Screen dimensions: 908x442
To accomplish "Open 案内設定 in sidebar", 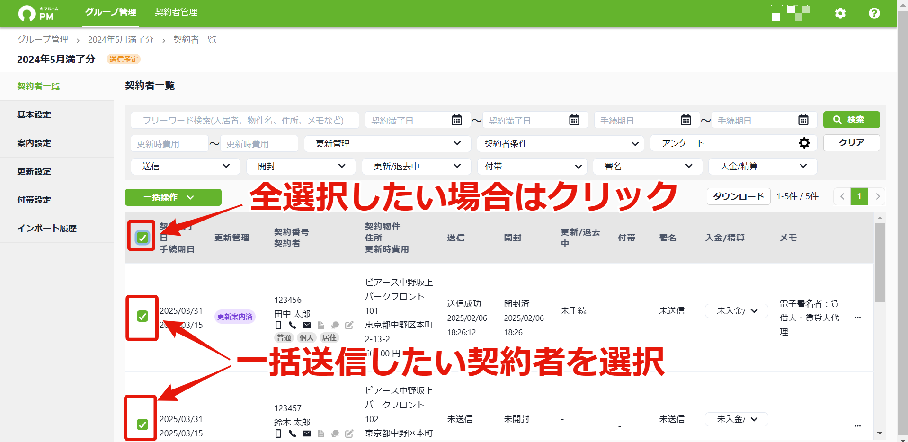I will pos(57,143).
